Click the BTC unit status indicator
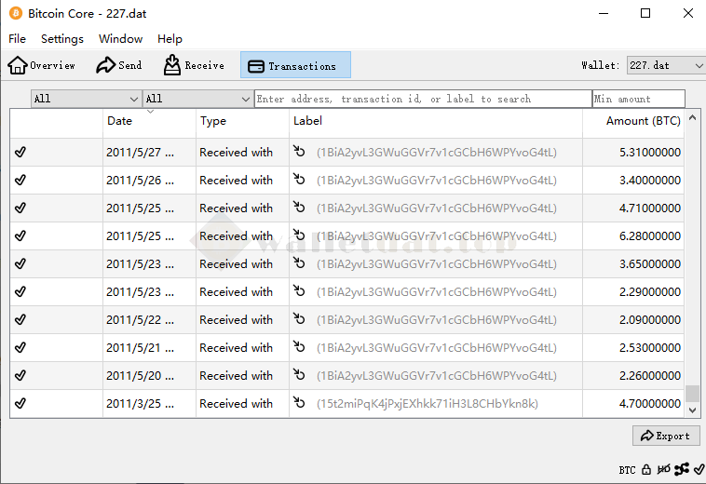Screen dimensions: 706x484 tap(627, 470)
